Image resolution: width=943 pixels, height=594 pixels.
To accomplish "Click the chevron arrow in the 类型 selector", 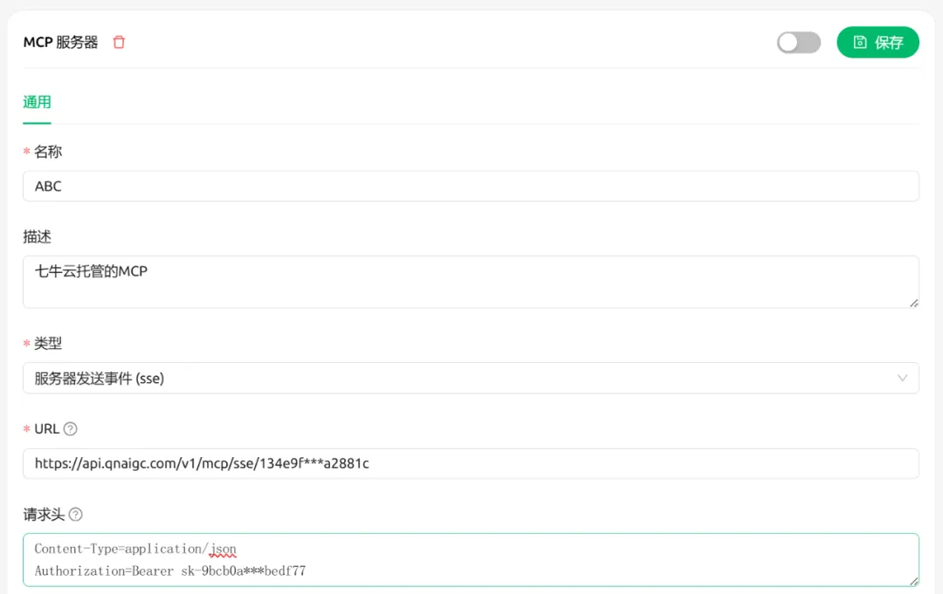I will pyautogui.click(x=902, y=379).
